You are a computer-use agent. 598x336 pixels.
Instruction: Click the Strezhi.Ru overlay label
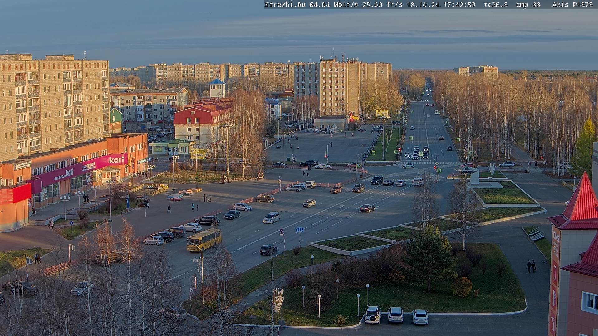point(285,5)
